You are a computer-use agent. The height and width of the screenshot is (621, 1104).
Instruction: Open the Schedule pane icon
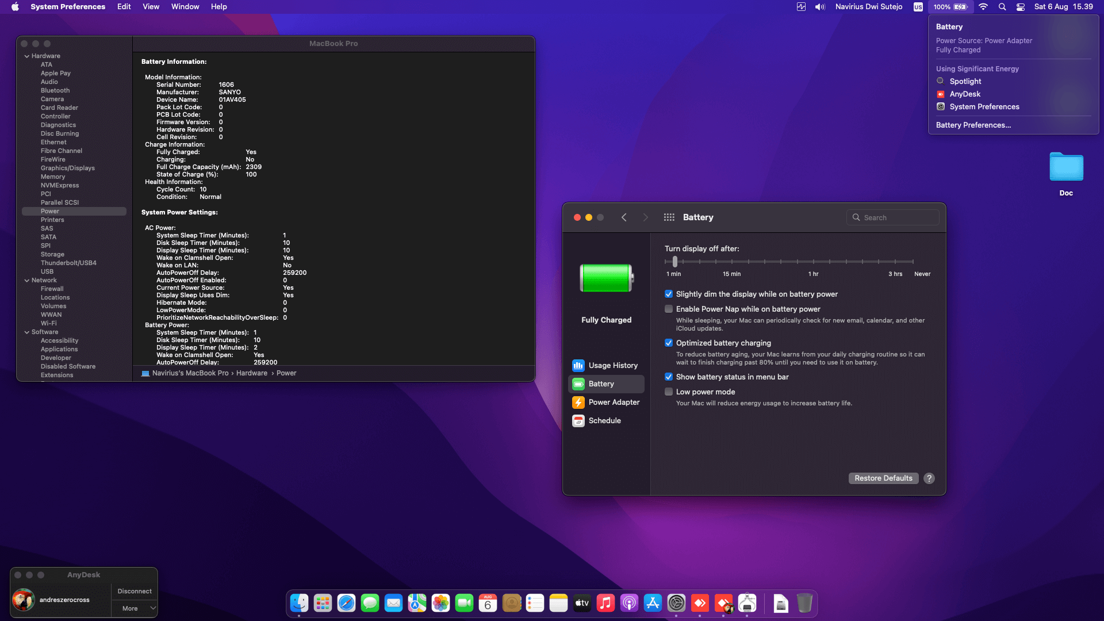[578, 421]
